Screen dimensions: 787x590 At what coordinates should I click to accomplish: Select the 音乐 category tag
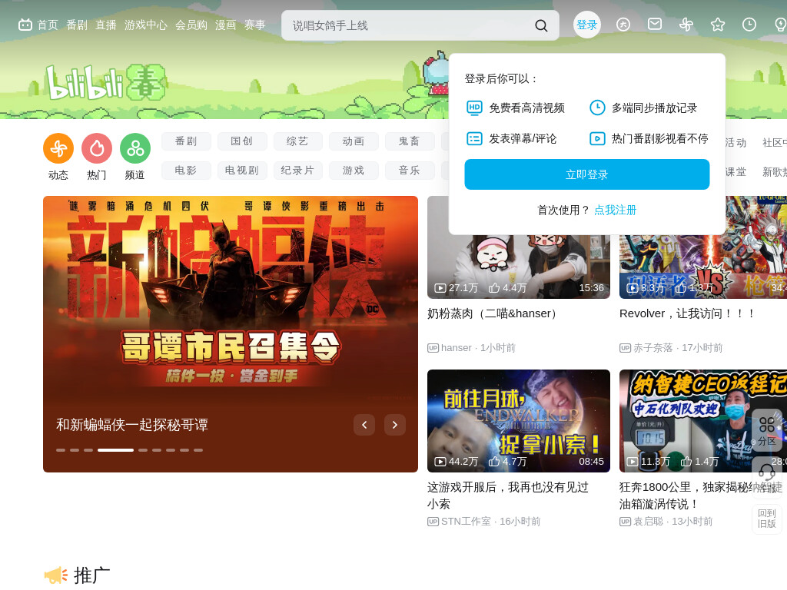click(410, 171)
